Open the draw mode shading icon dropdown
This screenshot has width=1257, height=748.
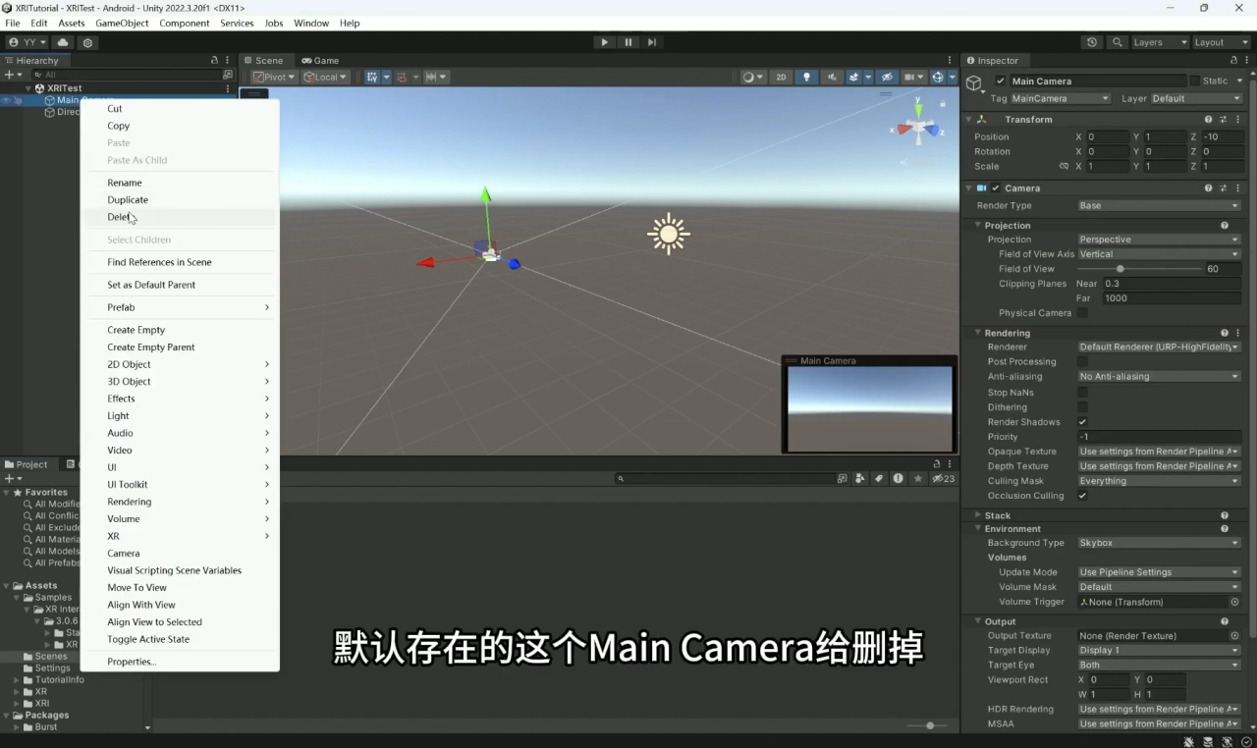tap(752, 77)
